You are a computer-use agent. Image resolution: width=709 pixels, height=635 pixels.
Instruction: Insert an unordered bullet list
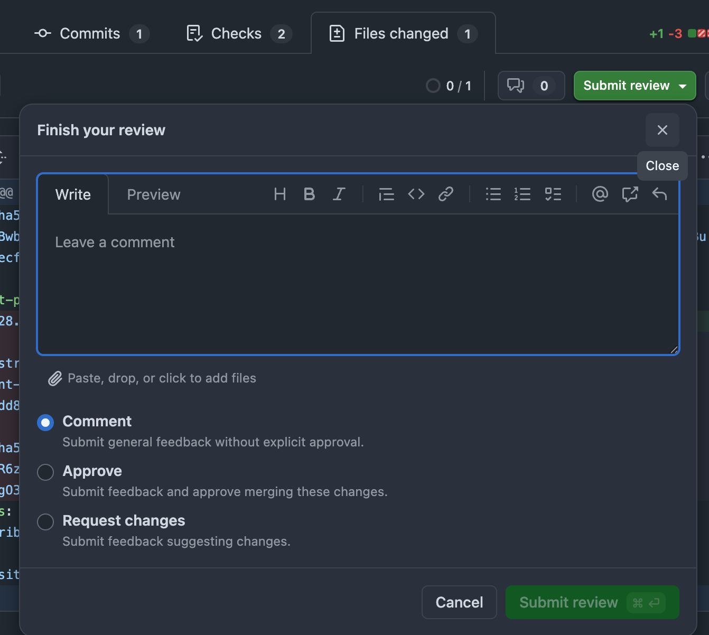click(493, 194)
